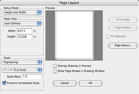Viewport: 139px width, 94px height.
Task: Click the Scale Ratio input field
Action: (32, 77)
